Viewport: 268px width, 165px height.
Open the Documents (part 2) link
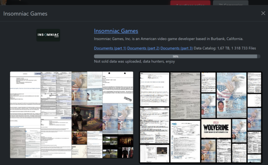pyautogui.click(x=143, y=48)
